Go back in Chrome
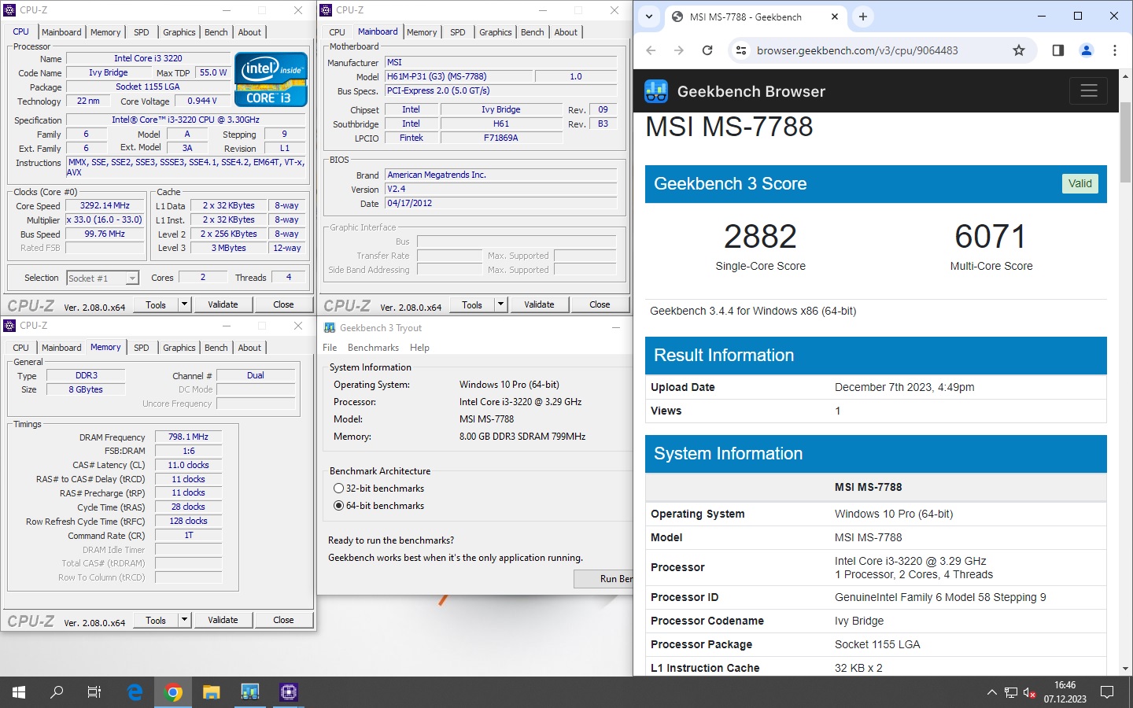Viewport: 1133px width, 708px height. [651, 50]
